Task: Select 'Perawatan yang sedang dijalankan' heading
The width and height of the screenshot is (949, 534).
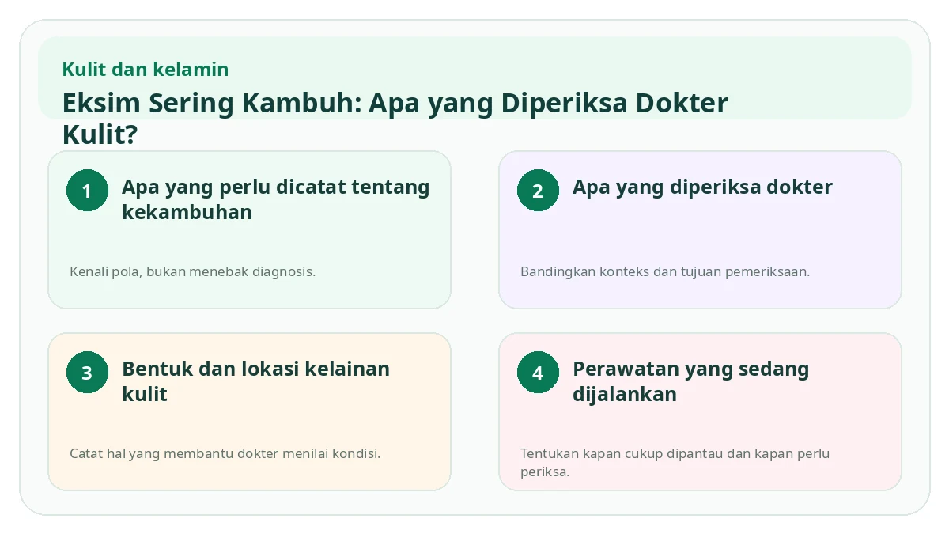Action: (x=690, y=381)
